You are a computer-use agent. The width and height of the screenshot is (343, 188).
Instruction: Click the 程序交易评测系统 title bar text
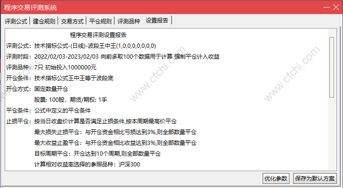tap(31, 8)
